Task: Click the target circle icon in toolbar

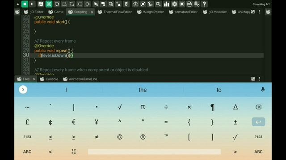Action: coord(182,4)
